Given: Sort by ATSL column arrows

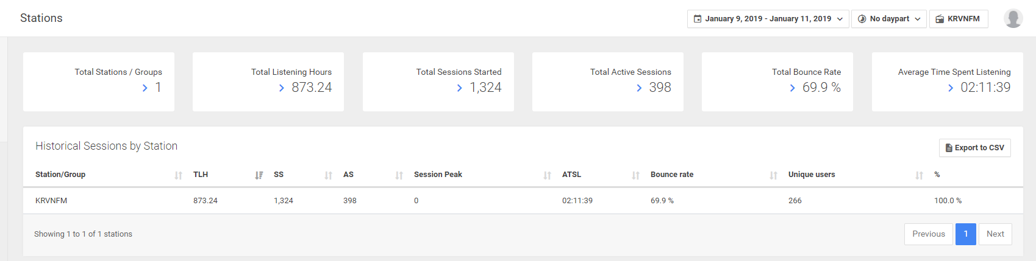Looking at the screenshot, I should point(635,175).
